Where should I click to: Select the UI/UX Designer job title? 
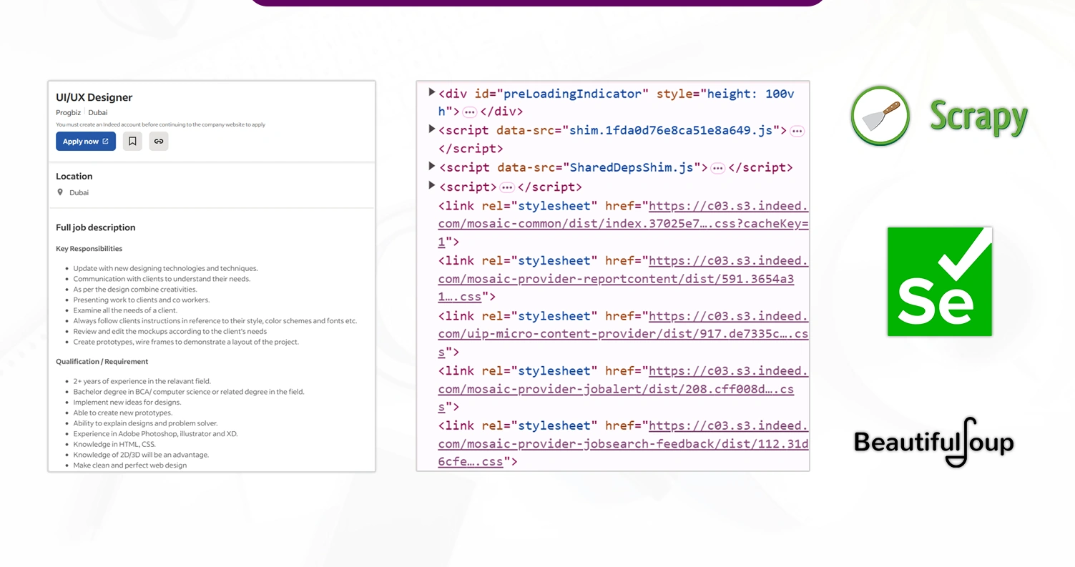(94, 97)
